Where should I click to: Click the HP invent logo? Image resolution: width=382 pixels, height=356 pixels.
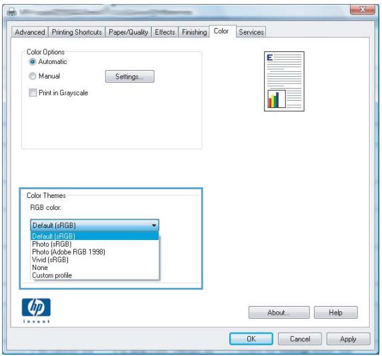pyautogui.click(x=36, y=311)
